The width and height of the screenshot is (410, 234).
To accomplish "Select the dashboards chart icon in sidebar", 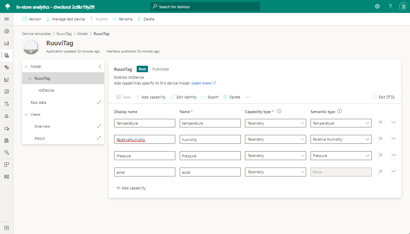I will coord(6,43).
